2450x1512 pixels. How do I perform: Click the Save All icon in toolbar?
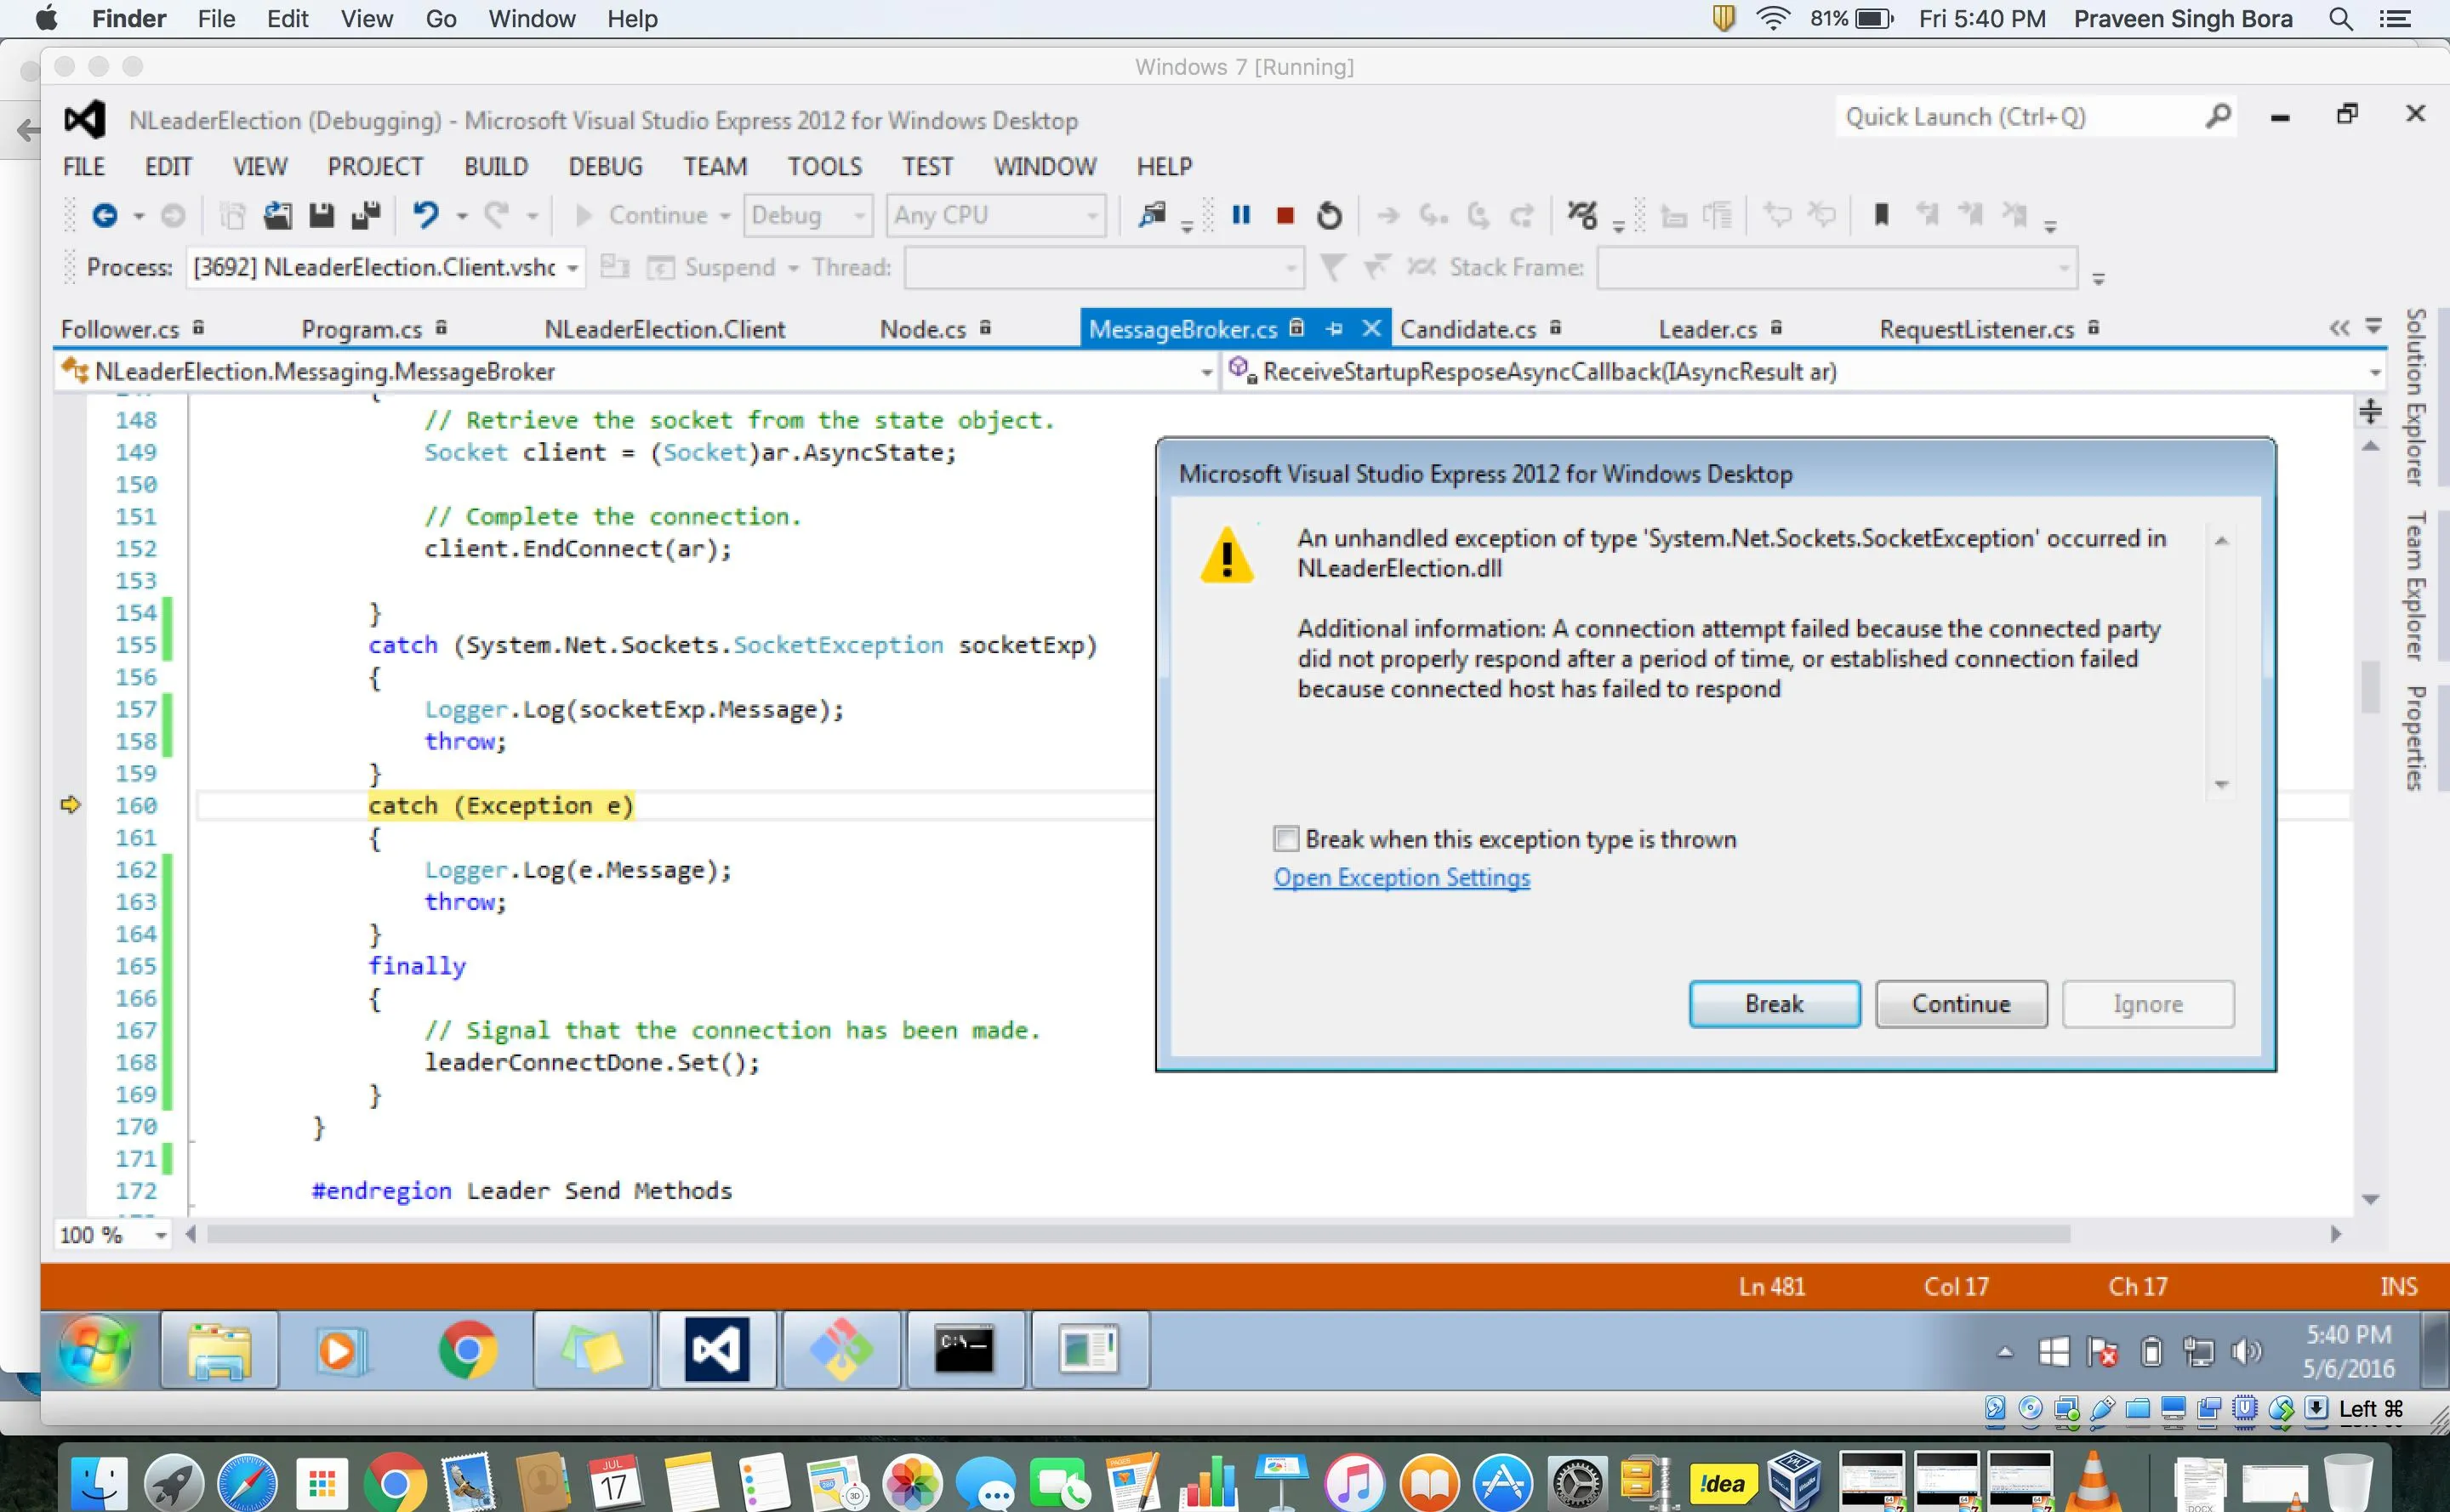coord(365,215)
